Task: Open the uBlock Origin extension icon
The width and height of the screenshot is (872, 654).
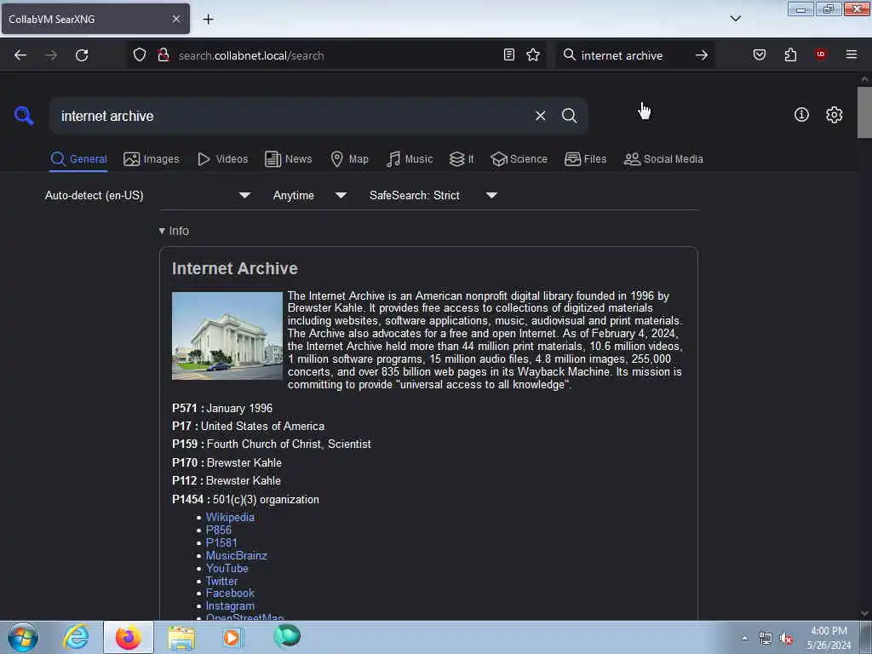Action: pos(821,54)
